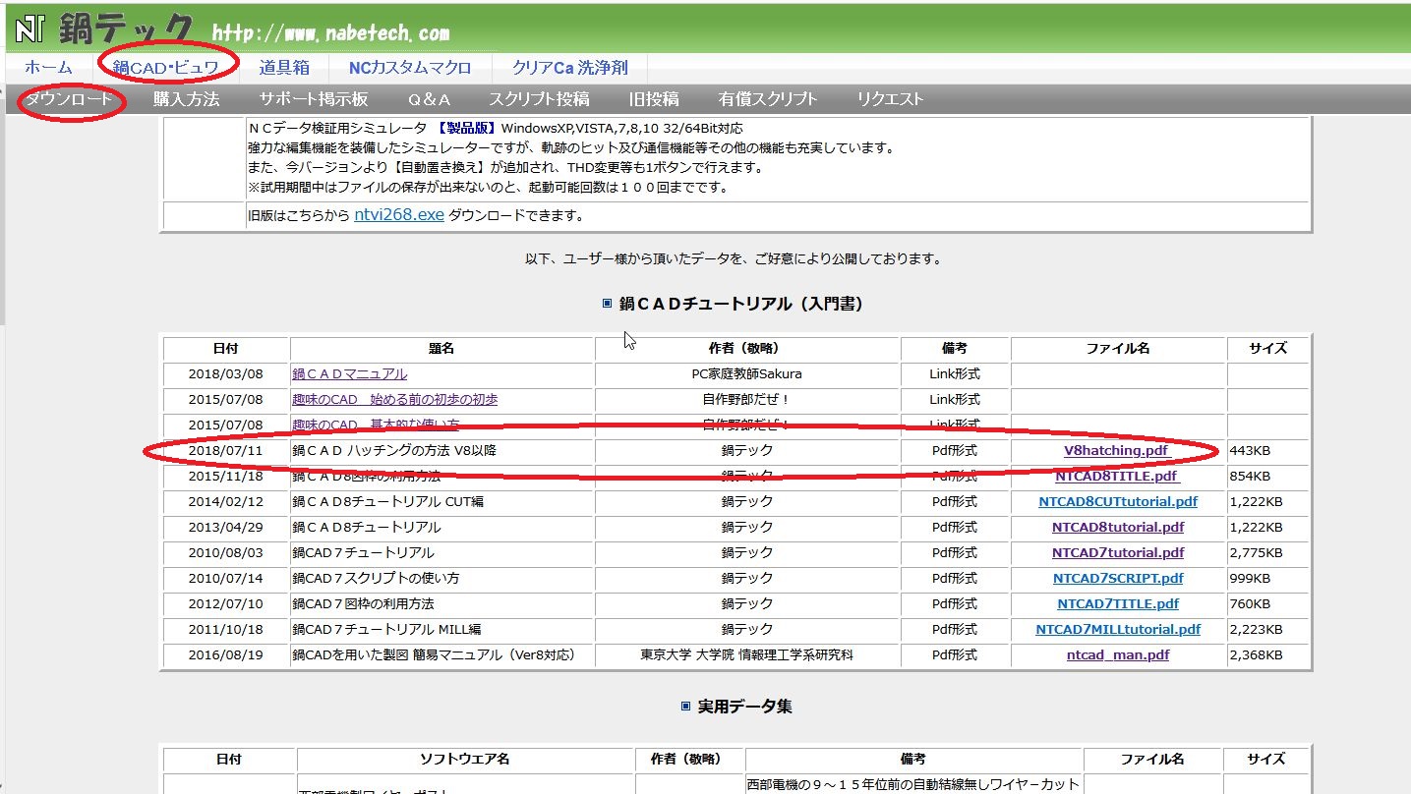Click the PC家庭教師Sakura author cell
The height and width of the screenshot is (794, 1411).
tap(747, 374)
